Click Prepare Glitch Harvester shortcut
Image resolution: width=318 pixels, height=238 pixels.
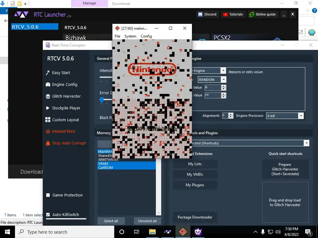[x=285, y=169]
